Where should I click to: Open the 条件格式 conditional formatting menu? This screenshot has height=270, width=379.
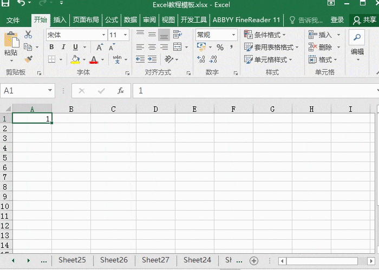coord(265,35)
